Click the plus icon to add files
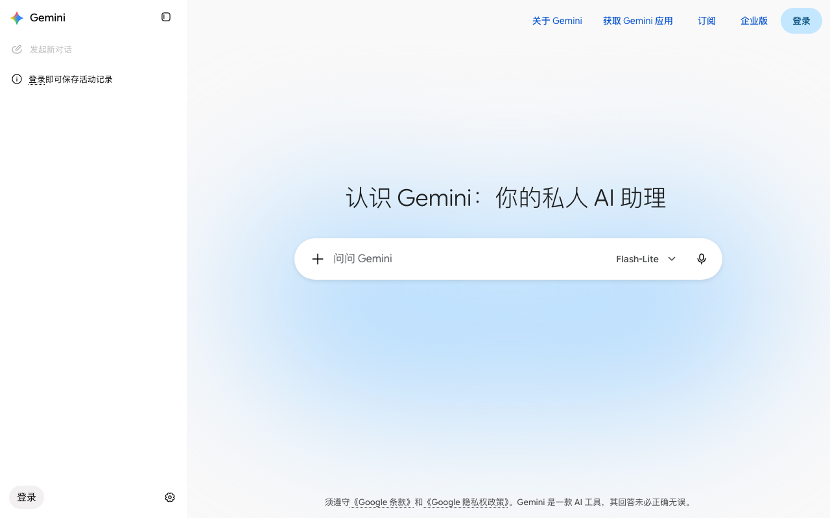830x518 pixels. coord(318,259)
